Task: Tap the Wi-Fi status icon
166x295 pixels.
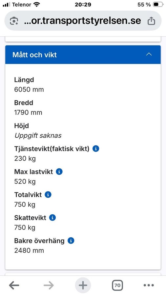Action: tap(36, 5)
